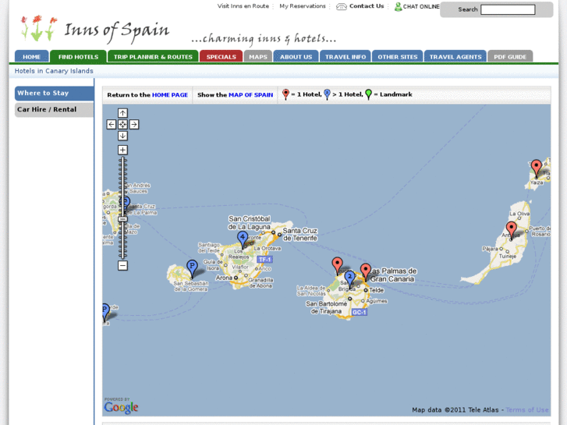
Task: Open My Reservations link
Action: (x=303, y=6)
